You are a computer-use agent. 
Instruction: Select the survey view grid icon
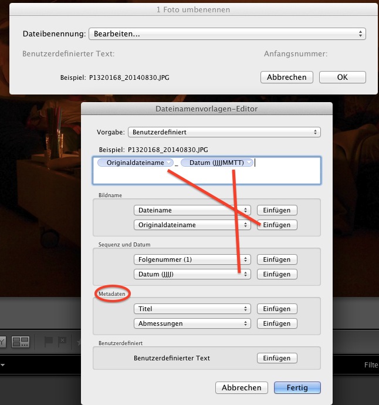click(21, 341)
